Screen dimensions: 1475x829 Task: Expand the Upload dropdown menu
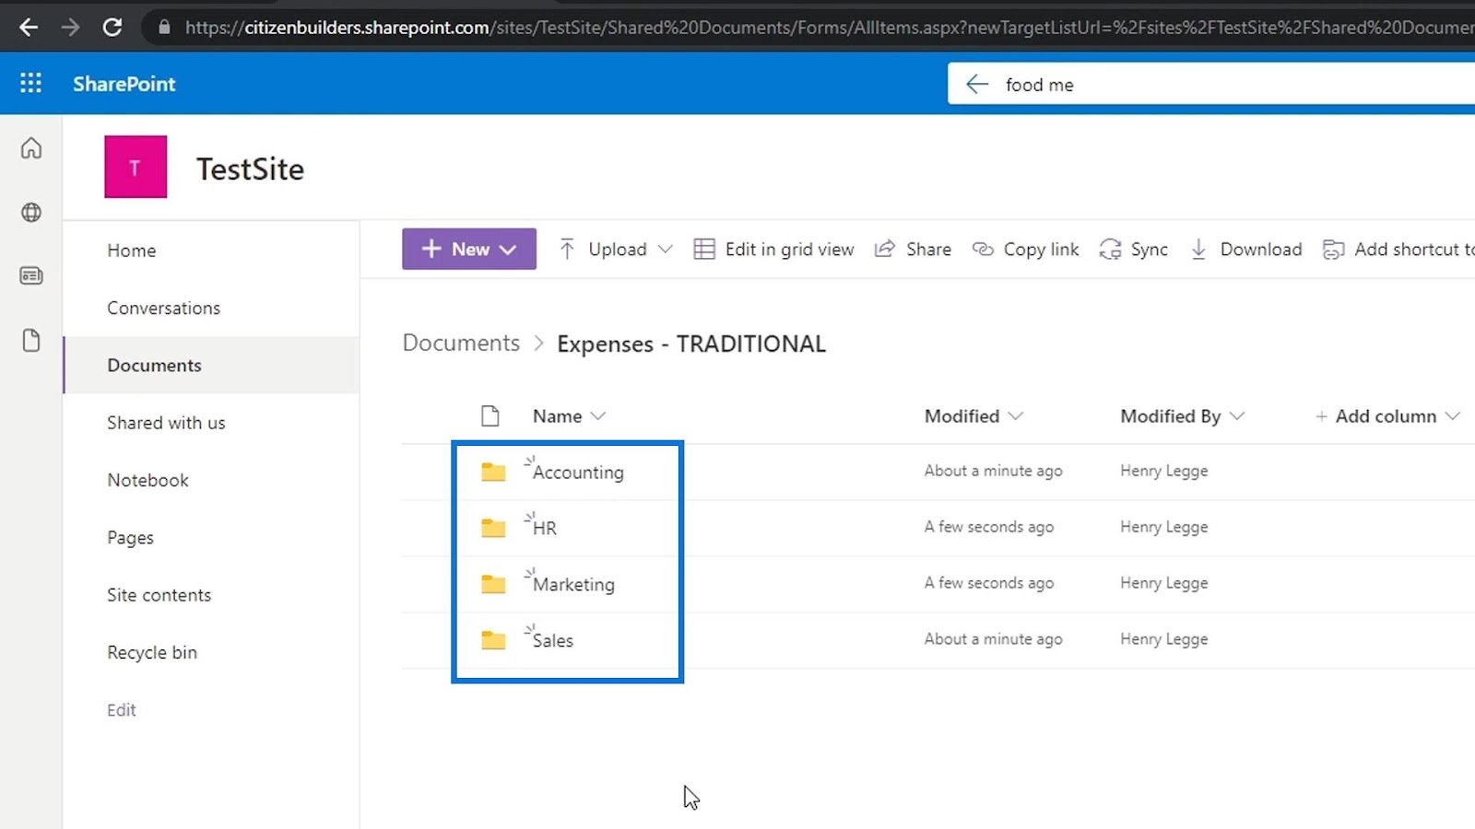pyautogui.click(x=665, y=250)
